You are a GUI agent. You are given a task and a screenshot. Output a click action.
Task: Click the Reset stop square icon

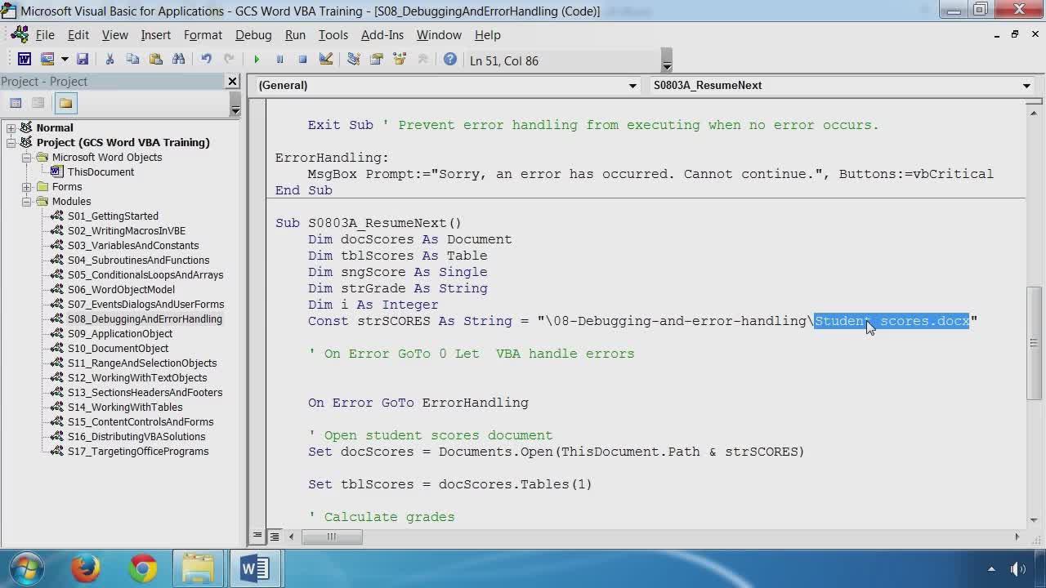point(302,60)
